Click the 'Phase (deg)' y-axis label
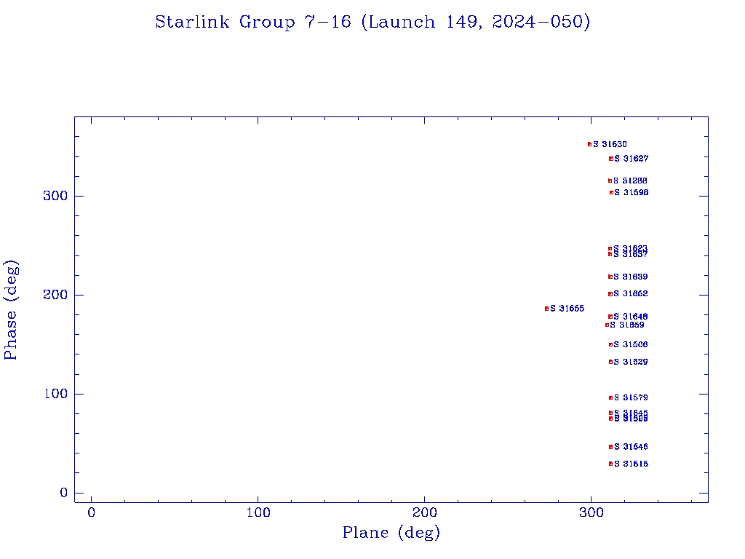The height and width of the screenshot is (559, 745). 12,310
